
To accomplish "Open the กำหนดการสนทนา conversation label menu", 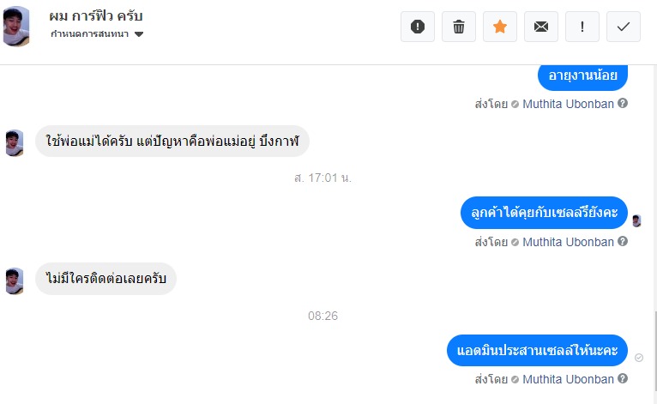I will point(91,34).
